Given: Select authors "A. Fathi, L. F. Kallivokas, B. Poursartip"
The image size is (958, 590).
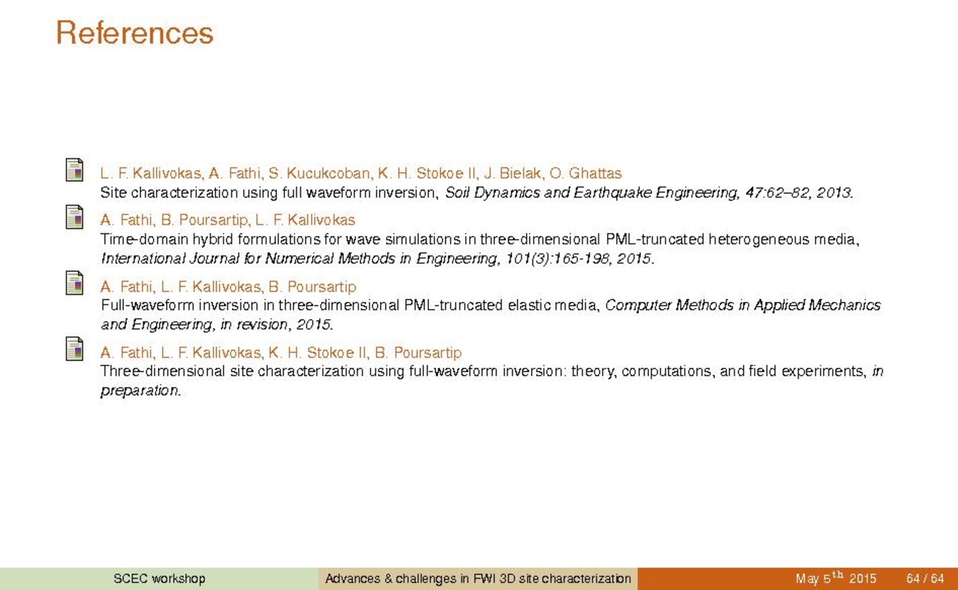Looking at the screenshot, I should click(x=228, y=287).
